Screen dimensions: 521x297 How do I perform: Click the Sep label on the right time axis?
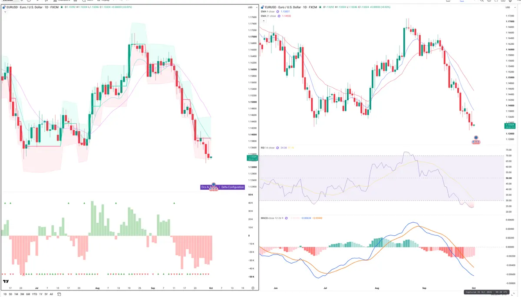tap(425, 288)
